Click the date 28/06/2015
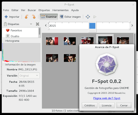 (x=27, y=82)
